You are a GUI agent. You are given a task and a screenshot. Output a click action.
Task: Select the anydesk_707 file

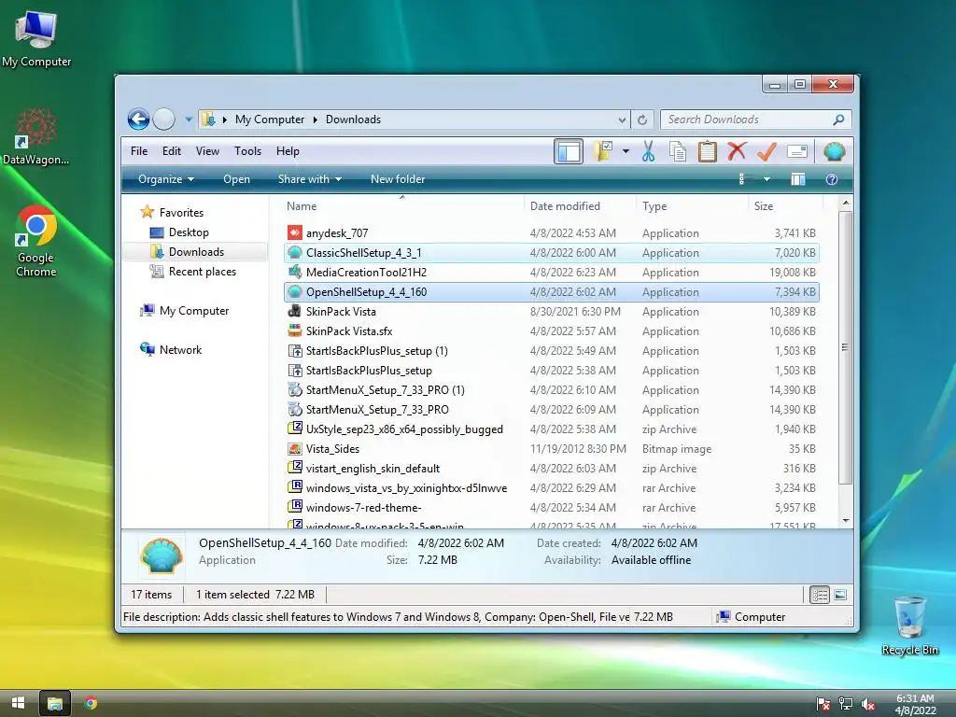coord(551,232)
